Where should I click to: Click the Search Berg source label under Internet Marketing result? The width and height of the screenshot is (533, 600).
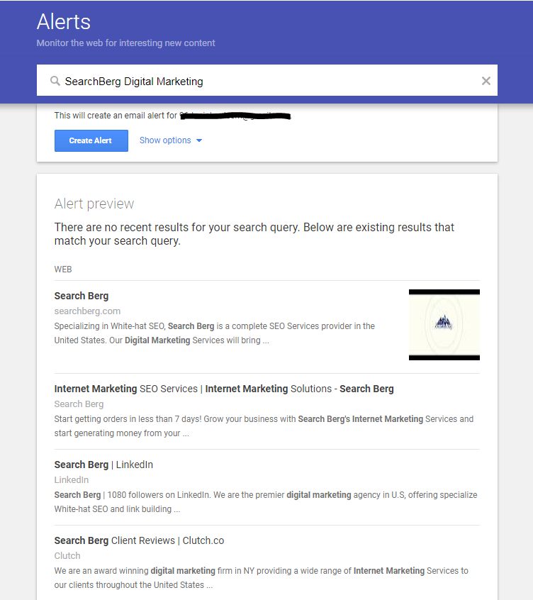point(79,404)
